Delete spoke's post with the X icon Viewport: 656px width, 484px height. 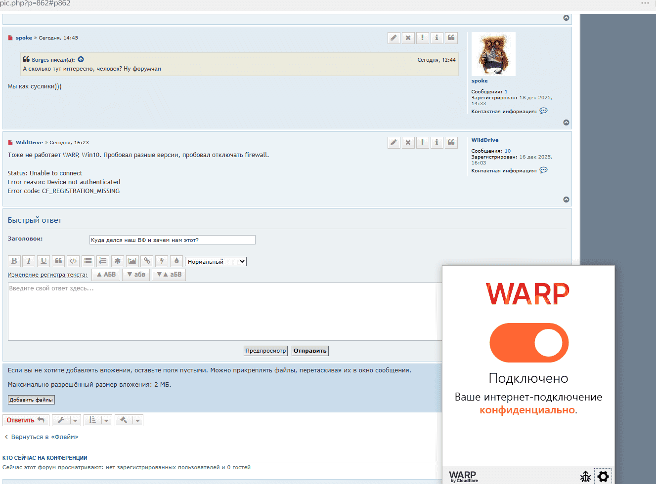click(408, 38)
